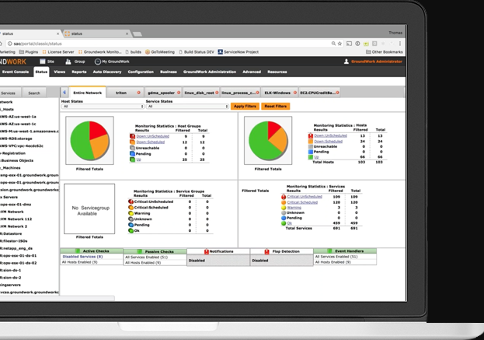
Task: Click the site info icon before URL
Action: (9, 44)
